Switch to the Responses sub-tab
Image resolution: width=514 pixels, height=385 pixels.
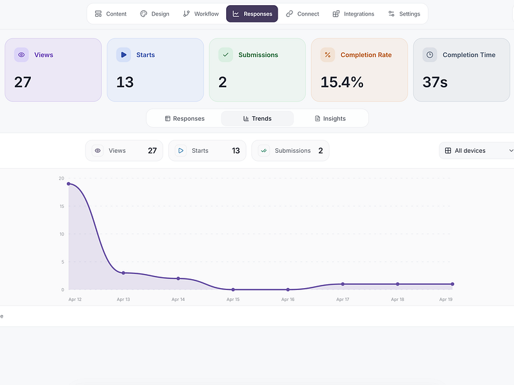(x=184, y=119)
